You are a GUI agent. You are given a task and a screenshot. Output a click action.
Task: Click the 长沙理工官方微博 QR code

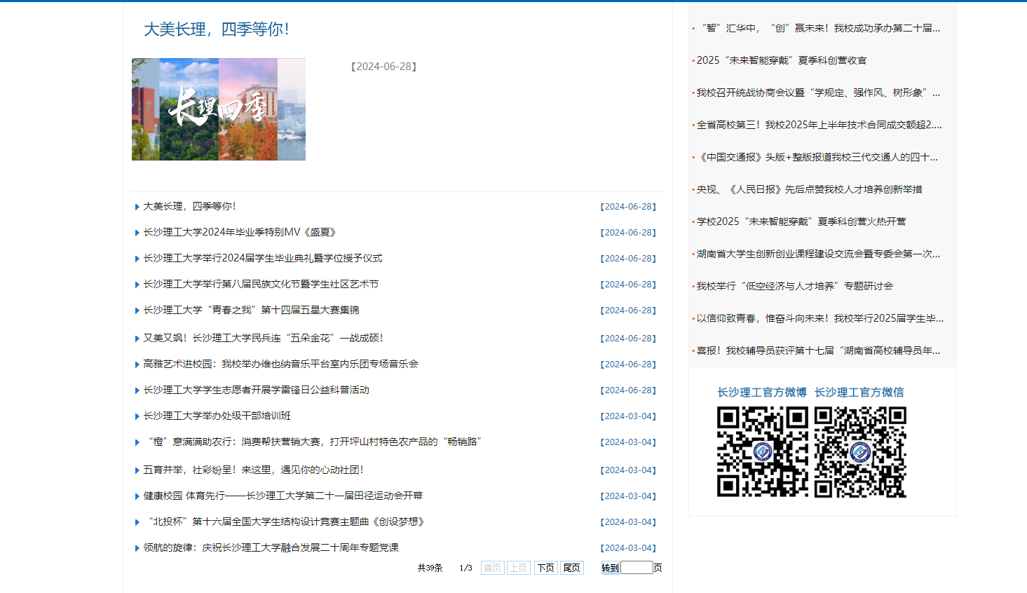(761, 453)
